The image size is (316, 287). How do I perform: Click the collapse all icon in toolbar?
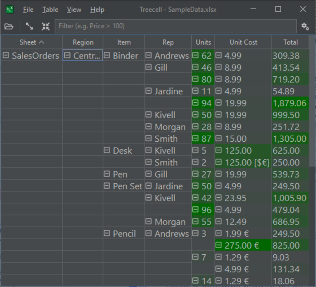point(46,27)
